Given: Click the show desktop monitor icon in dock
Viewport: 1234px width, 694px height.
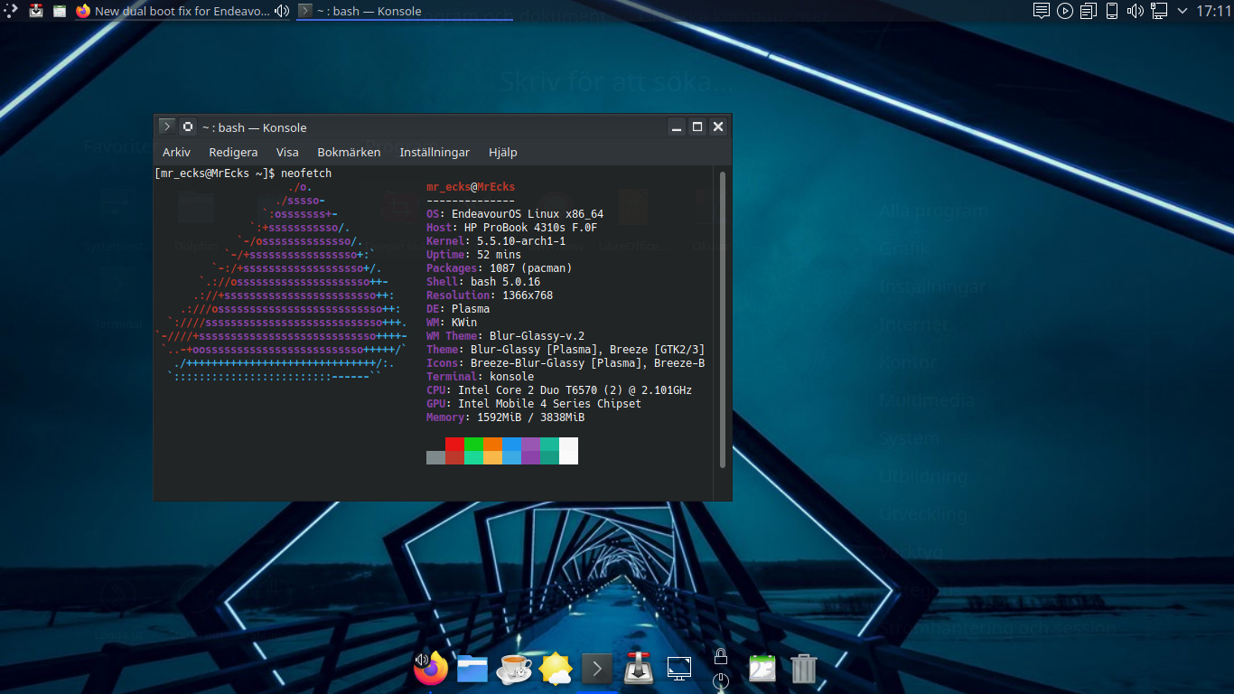Looking at the screenshot, I should pyautogui.click(x=679, y=669).
